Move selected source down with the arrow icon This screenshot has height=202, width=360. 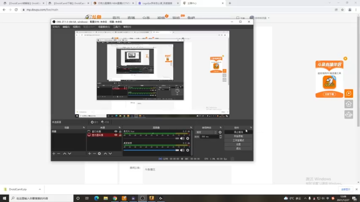[110, 154]
